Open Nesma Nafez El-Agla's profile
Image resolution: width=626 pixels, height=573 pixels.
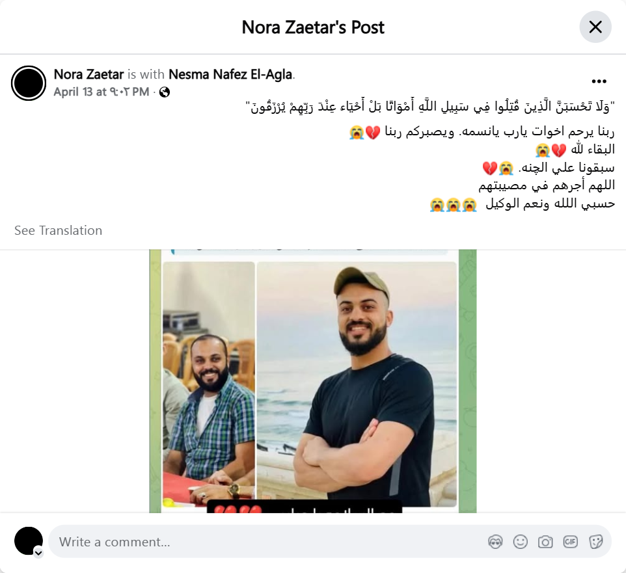(x=230, y=74)
